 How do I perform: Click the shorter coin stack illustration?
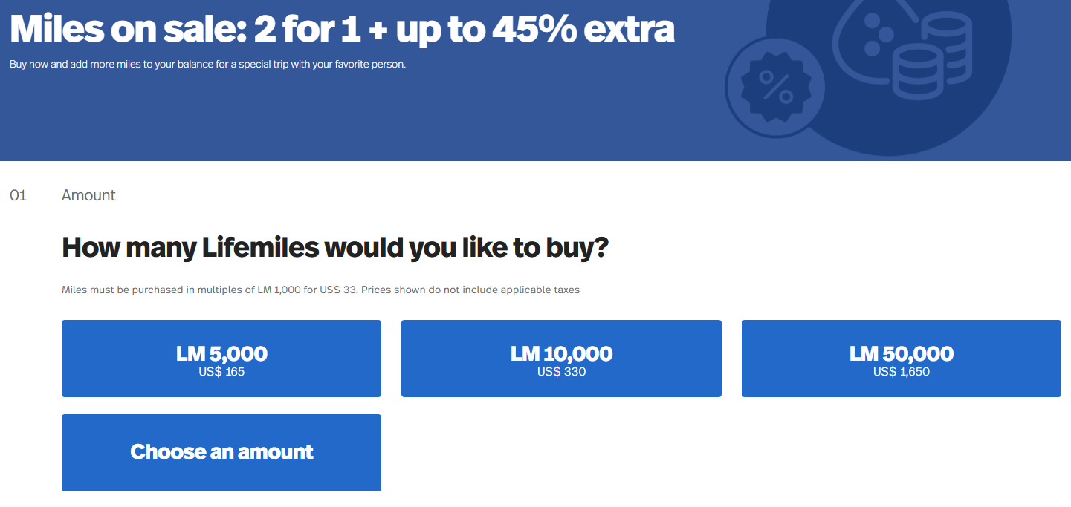pyautogui.click(x=918, y=72)
